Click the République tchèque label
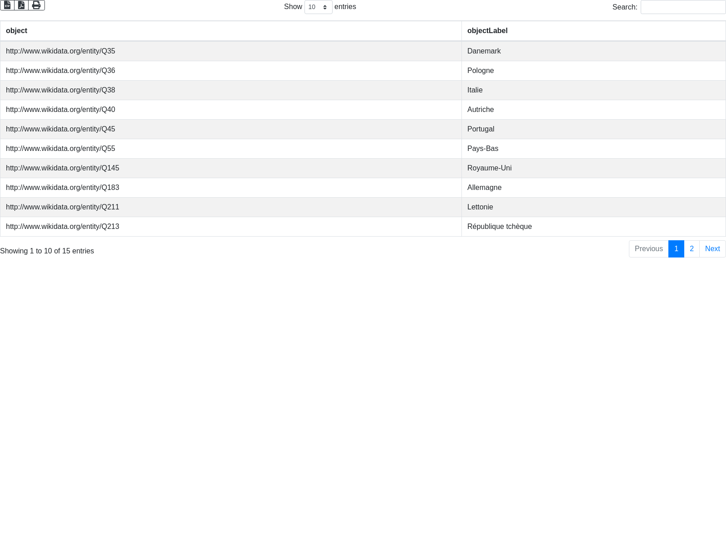The height and width of the screenshot is (544, 726). (499, 227)
